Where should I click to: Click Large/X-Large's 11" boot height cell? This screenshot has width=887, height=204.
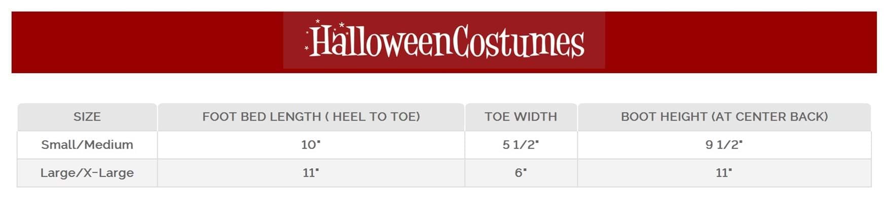(x=724, y=173)
